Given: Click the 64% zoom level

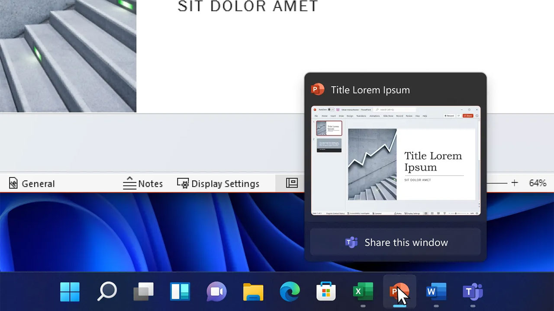Looking at the screenshot, I should [x=537, y=183].
